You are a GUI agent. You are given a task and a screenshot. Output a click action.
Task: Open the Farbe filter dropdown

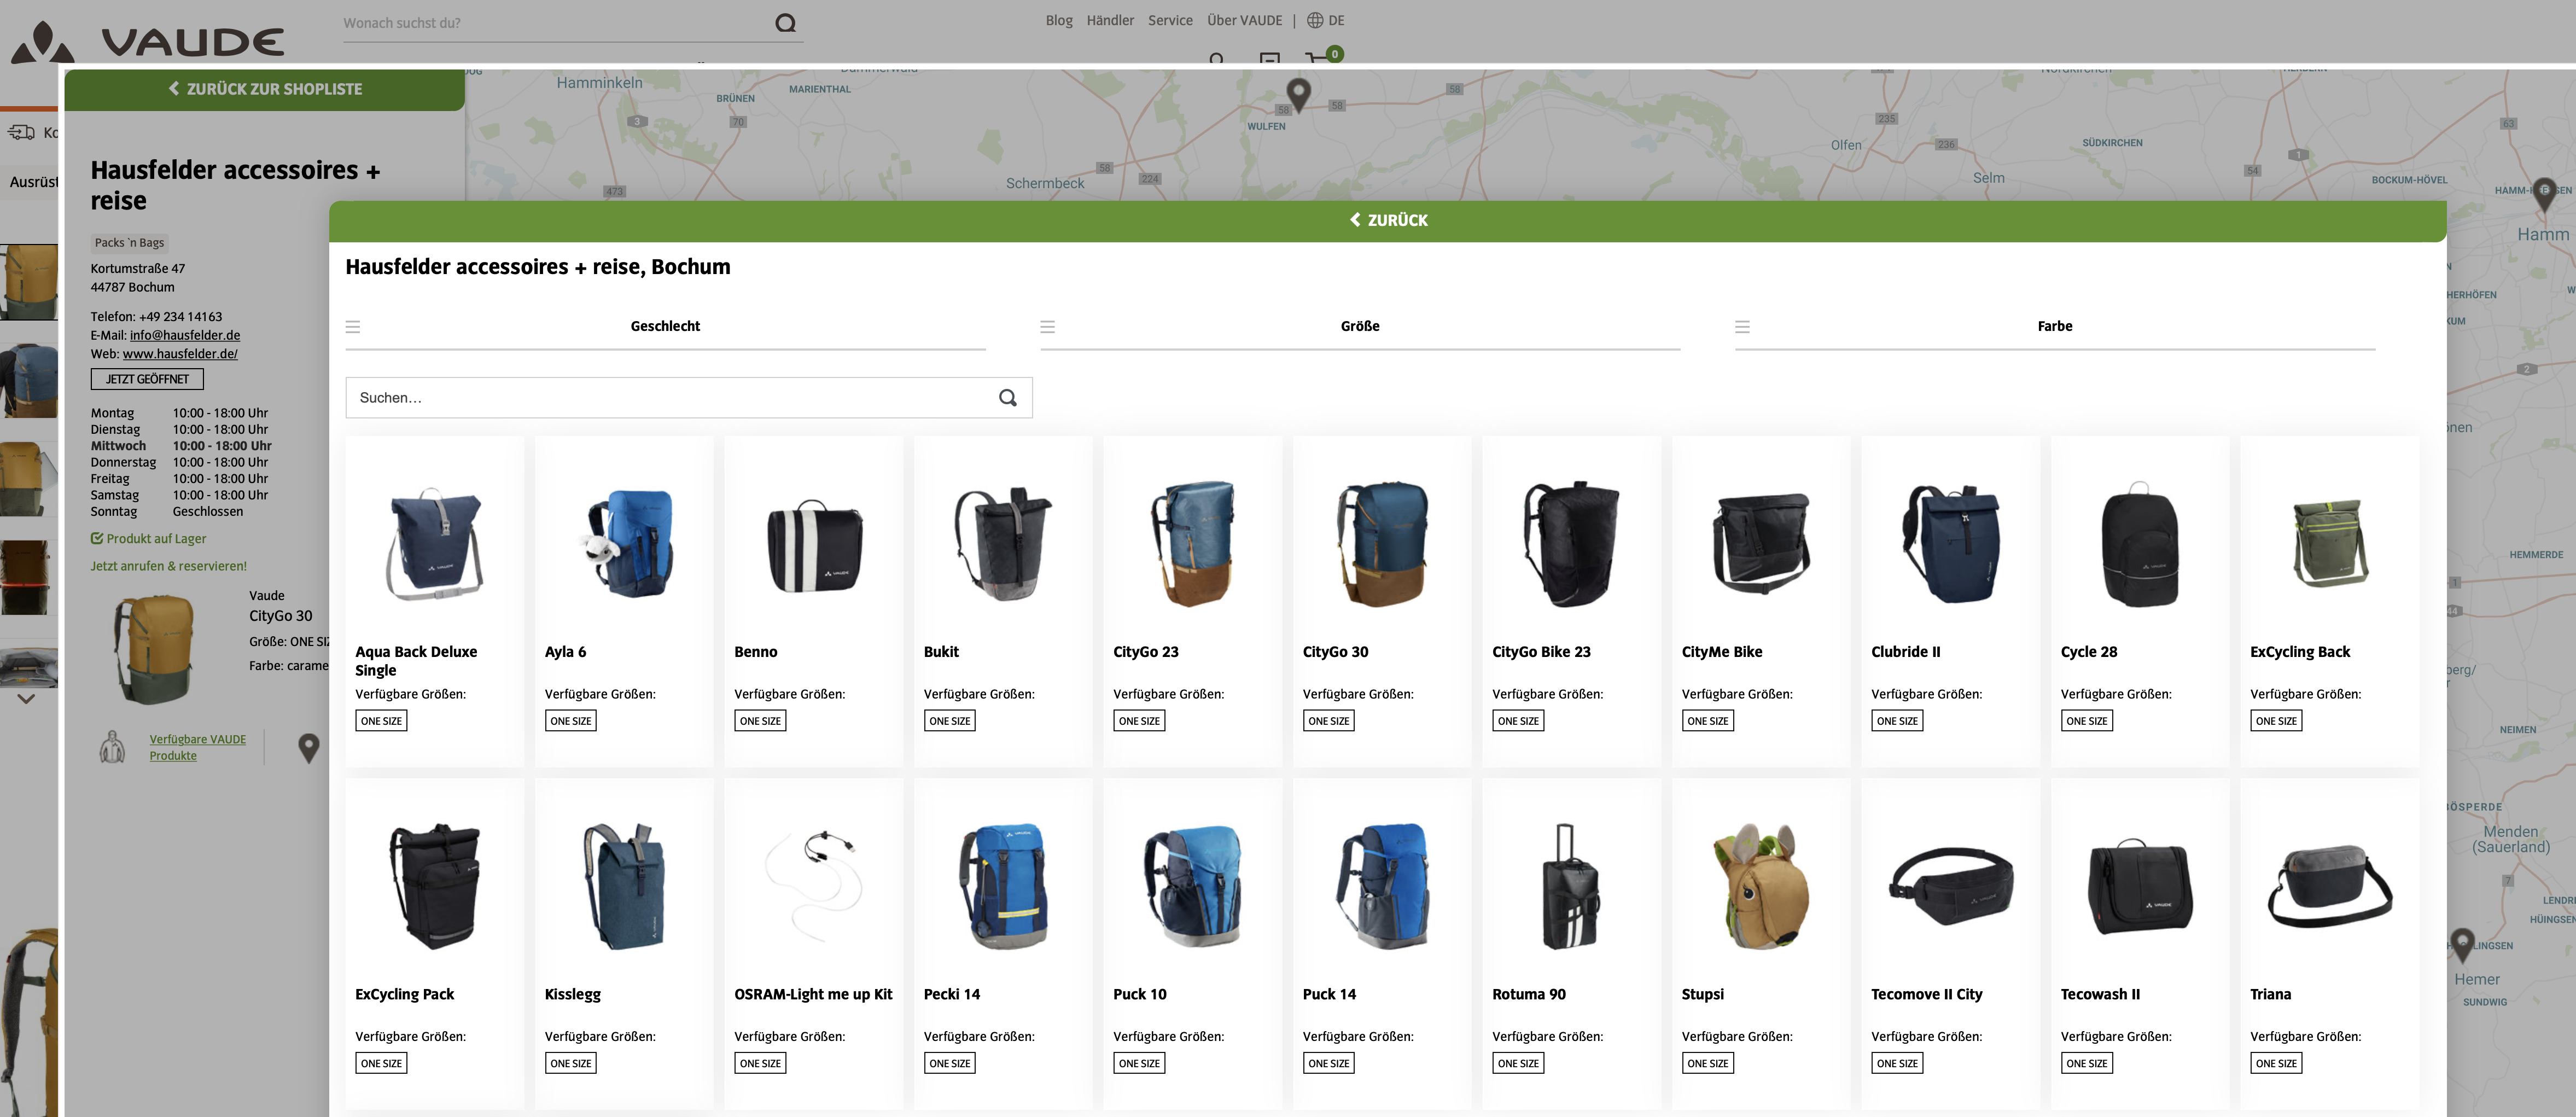(x=2054, y=327)
